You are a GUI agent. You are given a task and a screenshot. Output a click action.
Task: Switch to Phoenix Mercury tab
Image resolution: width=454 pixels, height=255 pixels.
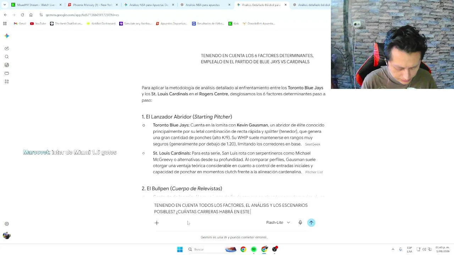point(93,5)
